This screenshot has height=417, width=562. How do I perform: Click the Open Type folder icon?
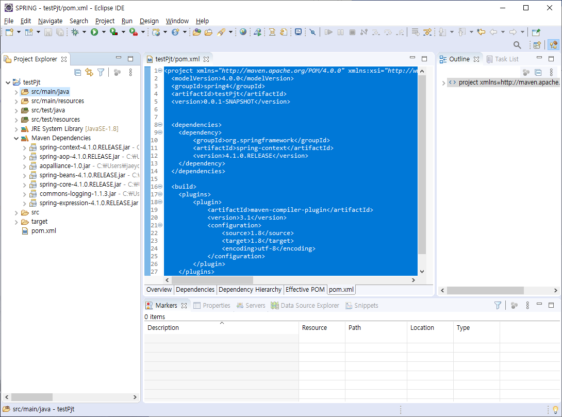pyautogui.click(x=196, y=32)
